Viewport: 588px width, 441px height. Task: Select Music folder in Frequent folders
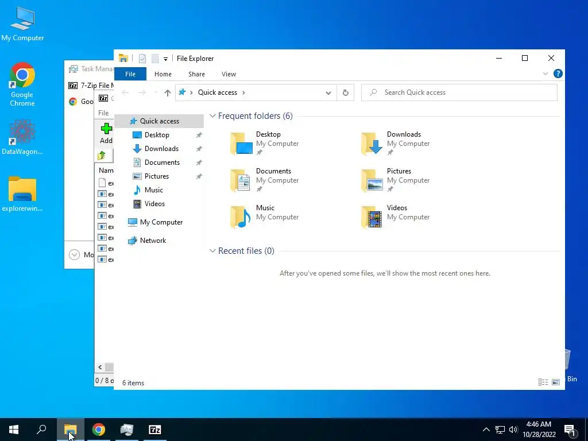(x=265, y=216)
